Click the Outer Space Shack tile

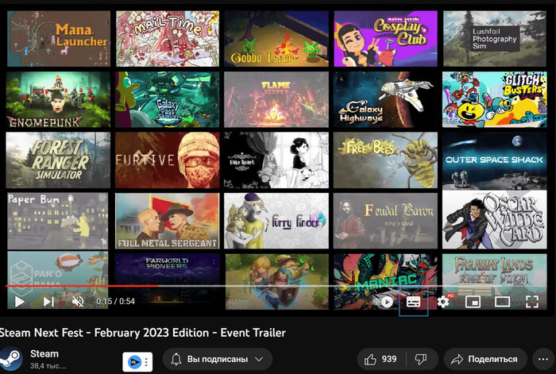[495, 160]
